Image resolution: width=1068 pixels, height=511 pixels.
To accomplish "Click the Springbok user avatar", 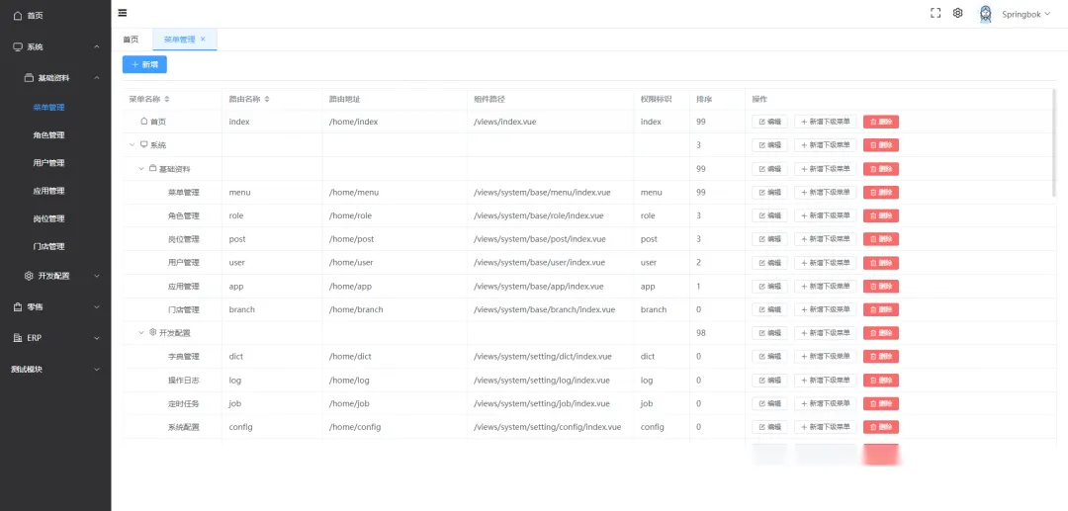I will pyautogui.click(x=985, y=14).
